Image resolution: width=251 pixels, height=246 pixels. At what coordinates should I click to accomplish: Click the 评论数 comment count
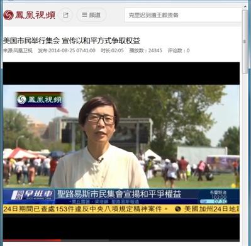tap(179, 50)
